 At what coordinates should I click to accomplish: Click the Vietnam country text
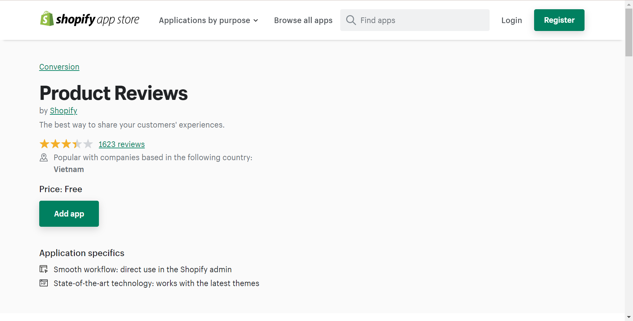[x=69, y=169]
